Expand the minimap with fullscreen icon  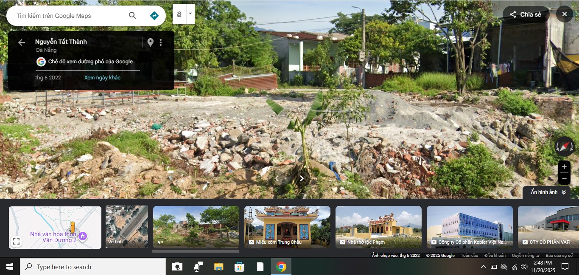[17, 242]
